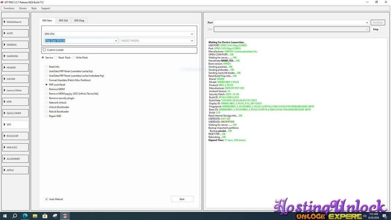
Task: Expand the SAMSUNG sidebar section
Action: [x=15, y=56]
